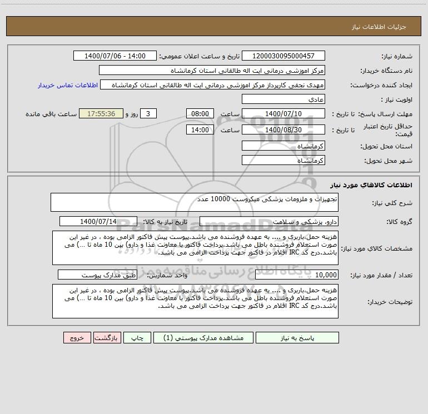Click the شرح کلی نیاز text area
Image resolution: width=428 pixels, height=414 pixels.
(x=195, y=202)
